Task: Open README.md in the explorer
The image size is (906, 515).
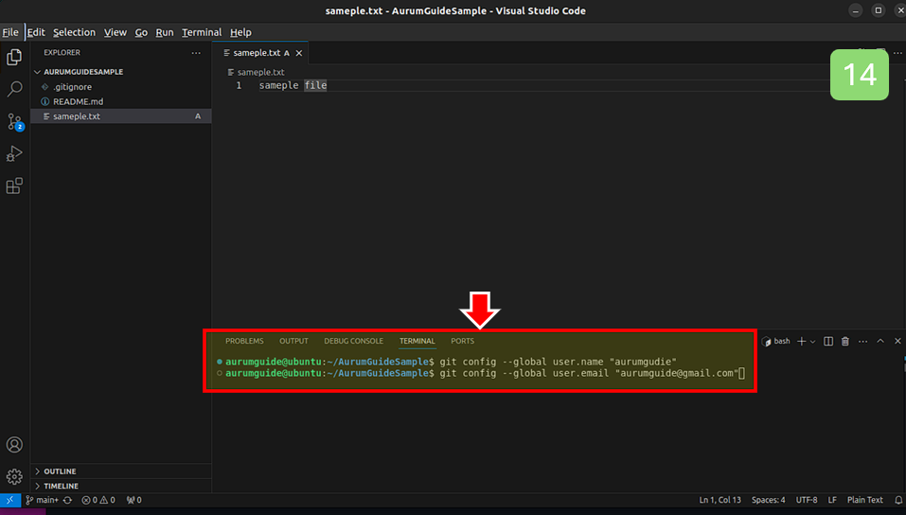Action: click(x=121, y=101)
